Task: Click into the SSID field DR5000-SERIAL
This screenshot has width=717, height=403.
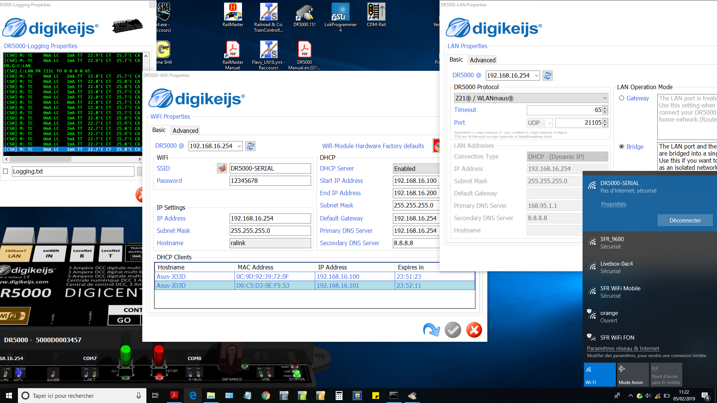Action: [x=270, y=168]
